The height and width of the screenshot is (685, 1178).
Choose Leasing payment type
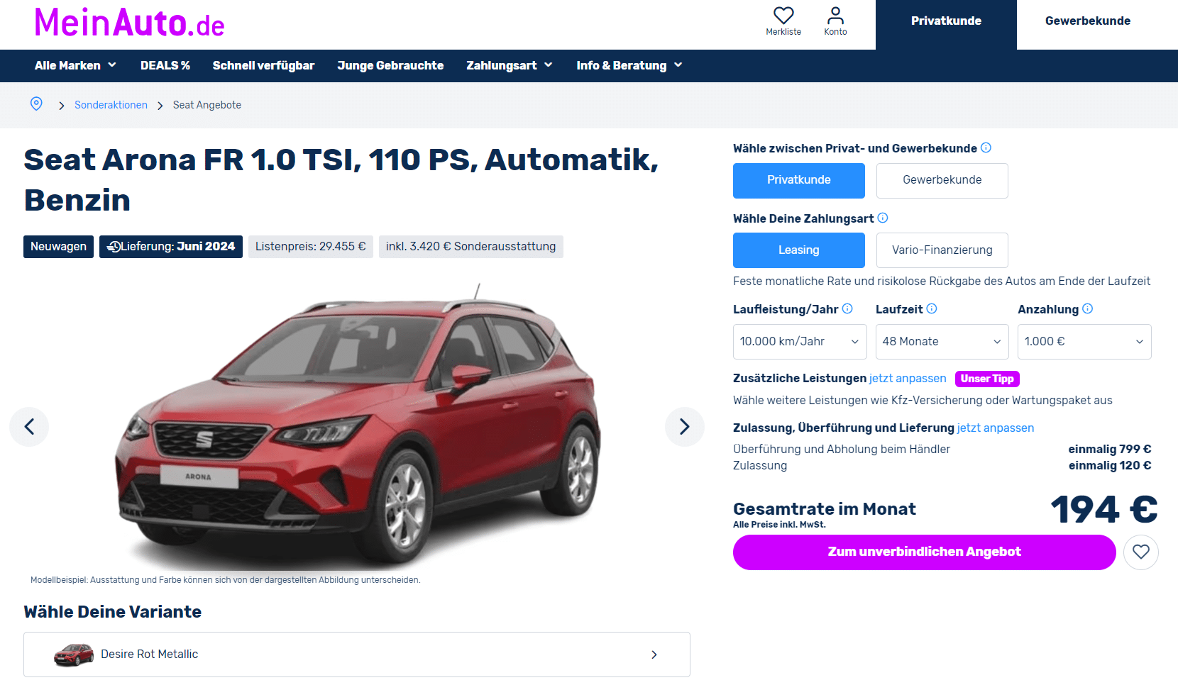coord(799,250)
